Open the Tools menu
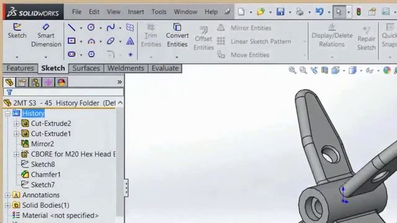 [159, 12]
